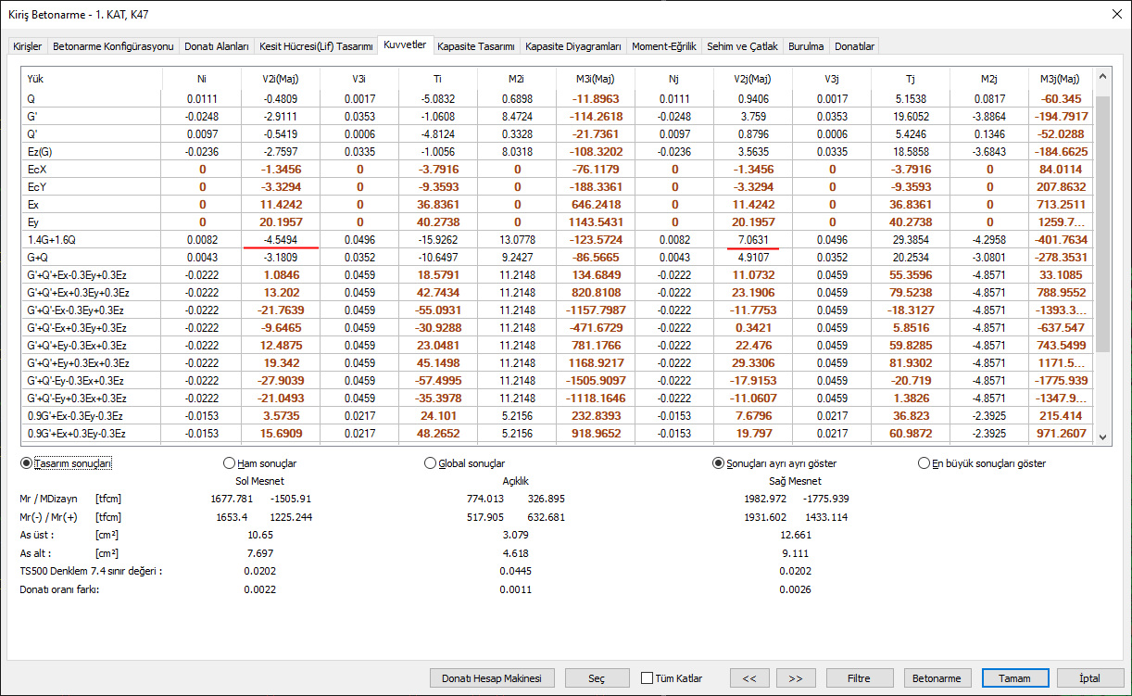
Task: Enable the Tüm Katlar checkbox
Action: [647, 678]
